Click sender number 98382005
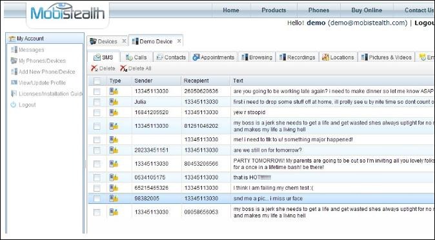This screenshot has height=240, width=435. tap(147, 198)
